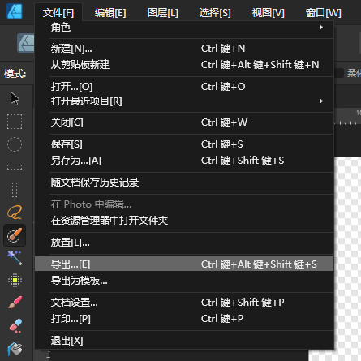Choose 关闭[C] menu entry
The height and width of the screenshot is (361, 361).
184,122
